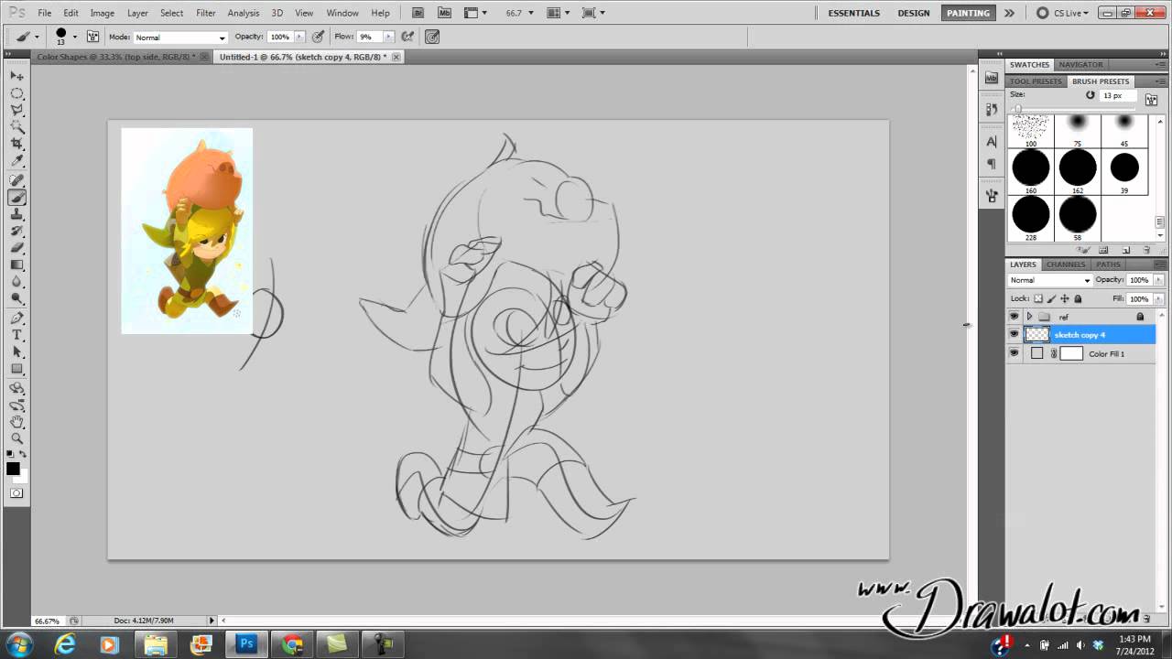Screen dimensions: 1172x659
Task: Select the Quick Selection tool
Action: pyautogui.click(x=16, y=127)
